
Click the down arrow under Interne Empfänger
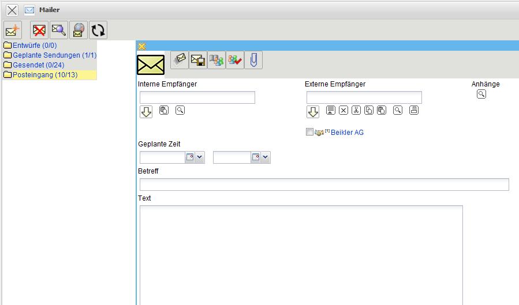coord(146,112)
